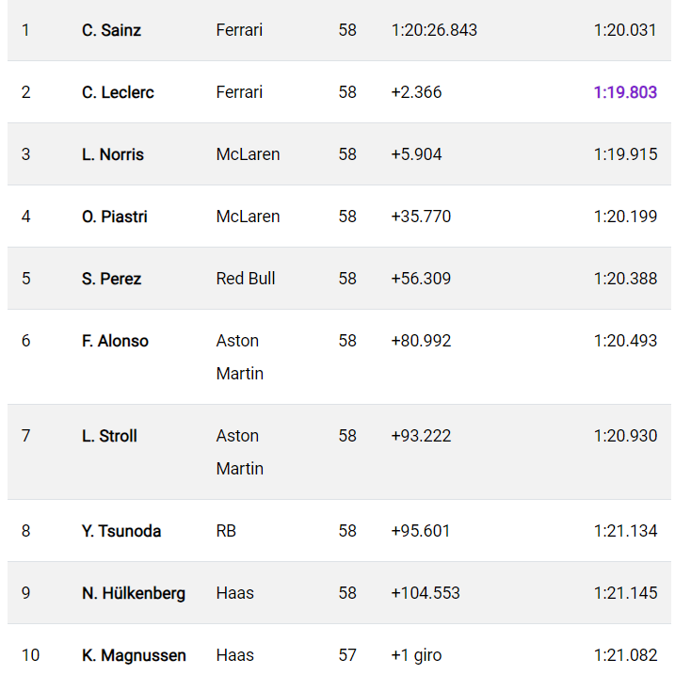
Task: Select C. Leclerc in the results
Action: 118,92
